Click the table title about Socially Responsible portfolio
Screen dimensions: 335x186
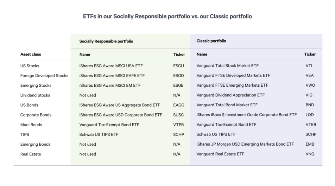coord(167,16)
